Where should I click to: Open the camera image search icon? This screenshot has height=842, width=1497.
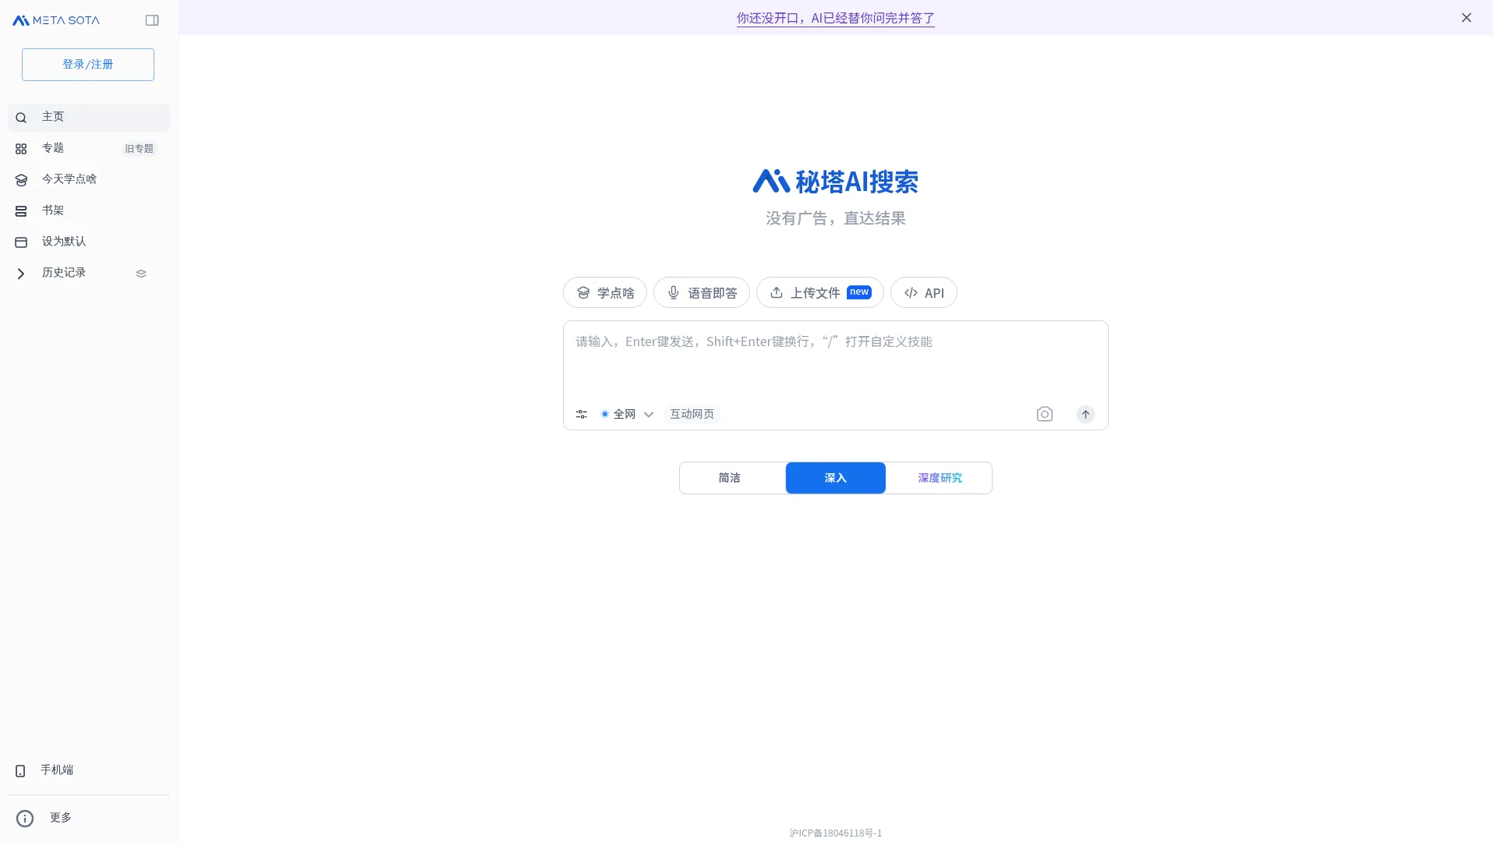[1044, 414]
